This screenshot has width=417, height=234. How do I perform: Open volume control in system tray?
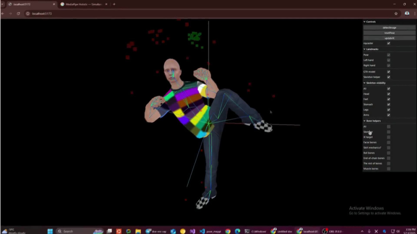[398, 231]
